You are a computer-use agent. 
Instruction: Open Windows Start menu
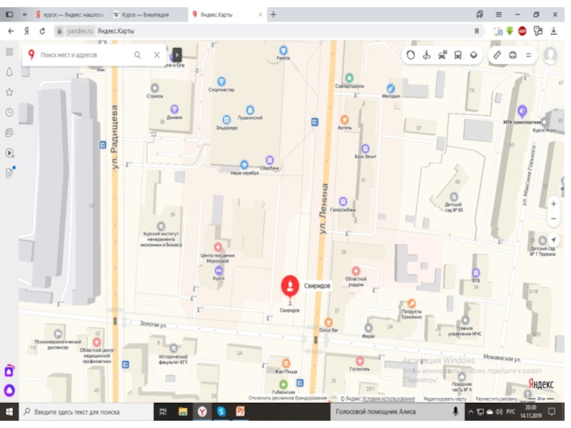9,412
